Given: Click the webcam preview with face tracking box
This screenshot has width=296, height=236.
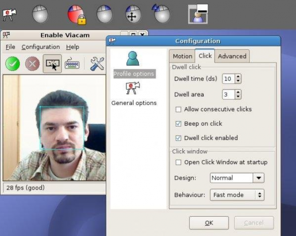Looking at the screenshot, I should 54,128.
